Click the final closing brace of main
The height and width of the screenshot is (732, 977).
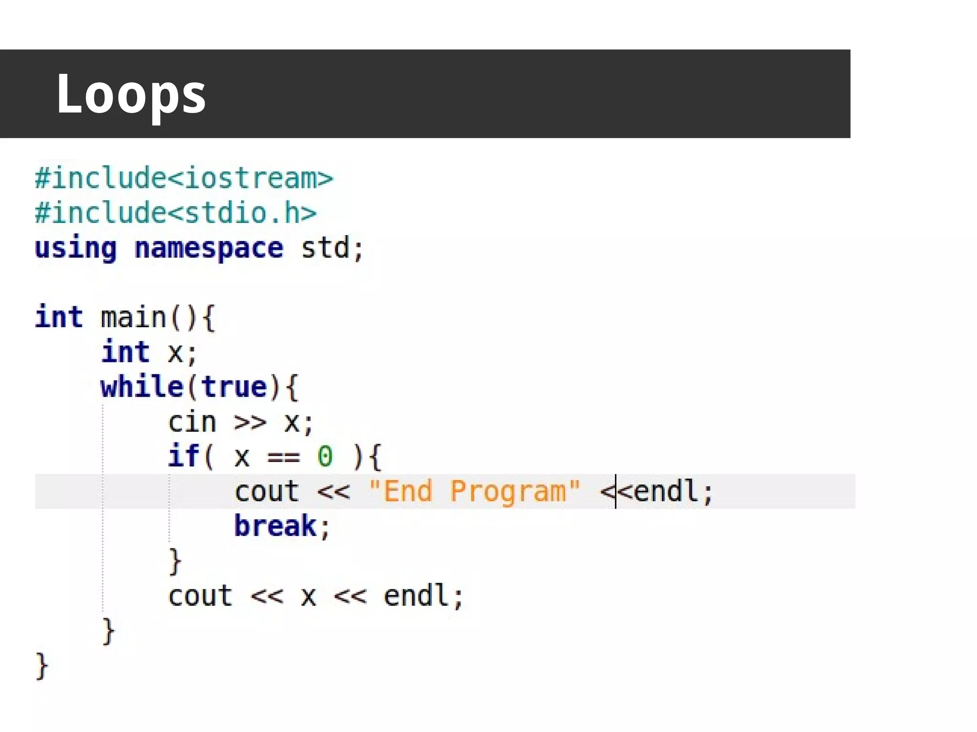[x=42, y=665]
